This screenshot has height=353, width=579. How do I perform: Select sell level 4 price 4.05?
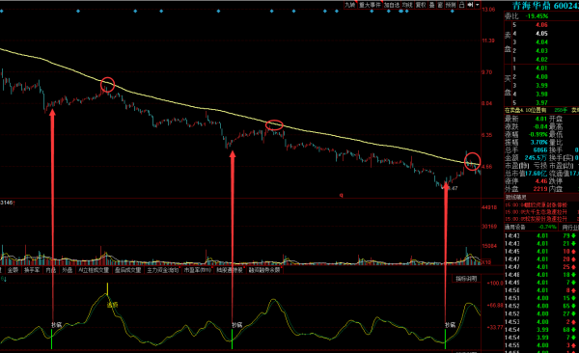click(541, 34)
